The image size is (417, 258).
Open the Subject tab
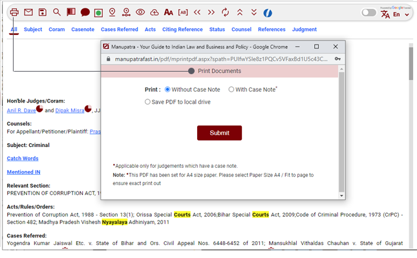(x=33, y=30)
